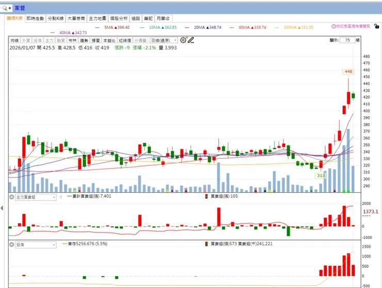
Task: Toggle 均線 moving average overlay
Action: pos(14,40)
